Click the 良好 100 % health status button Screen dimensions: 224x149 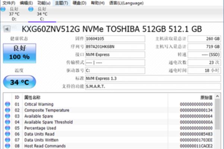point(19,53)
